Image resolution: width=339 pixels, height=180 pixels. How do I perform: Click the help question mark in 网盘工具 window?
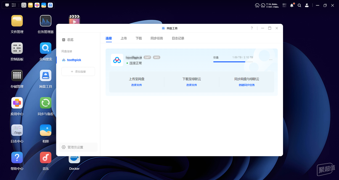click(252, 28)
